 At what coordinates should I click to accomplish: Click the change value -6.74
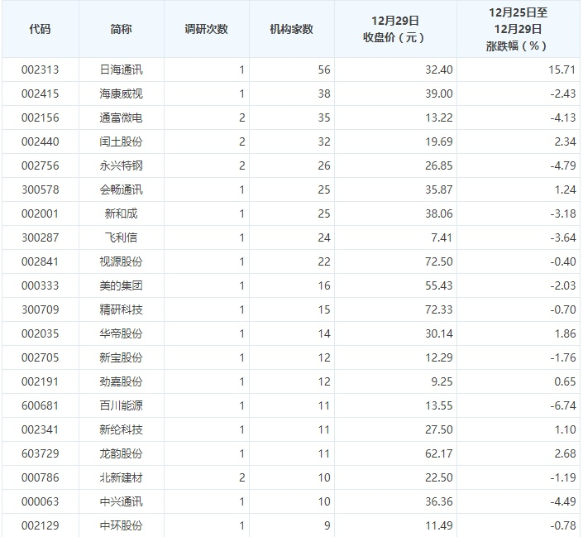(563, 405)
